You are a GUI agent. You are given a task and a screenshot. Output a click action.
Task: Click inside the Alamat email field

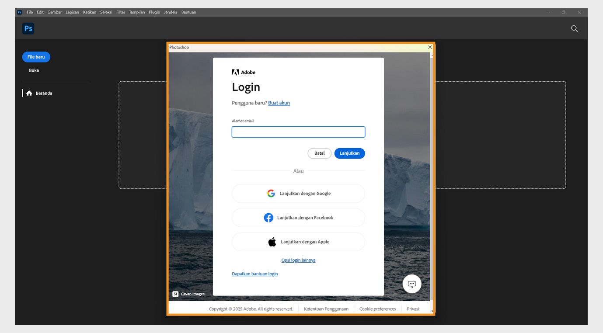[298, 132]
